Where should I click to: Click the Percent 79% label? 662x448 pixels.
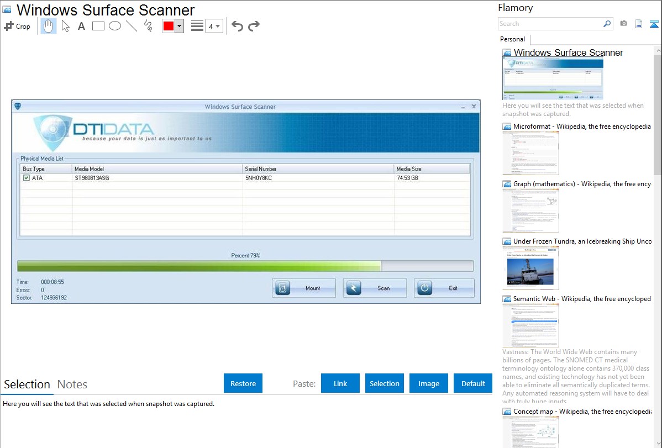245,255
